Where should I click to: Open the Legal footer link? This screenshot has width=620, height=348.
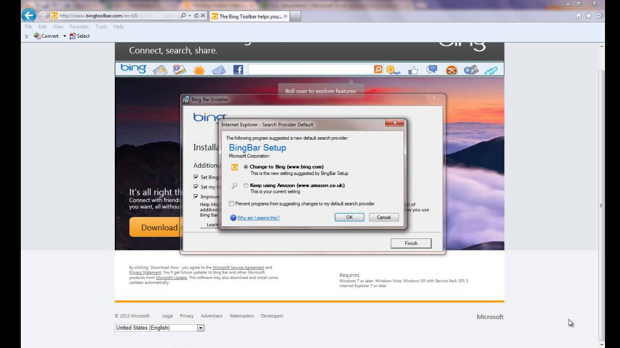(x=168, y=316)
